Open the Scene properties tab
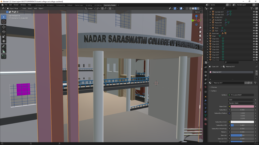The image size is (259, 145). (206, 83)
